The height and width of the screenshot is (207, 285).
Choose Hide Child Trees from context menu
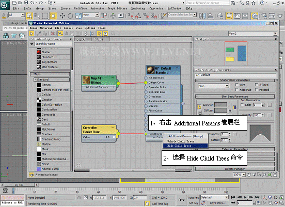click(x=185, y=146)
